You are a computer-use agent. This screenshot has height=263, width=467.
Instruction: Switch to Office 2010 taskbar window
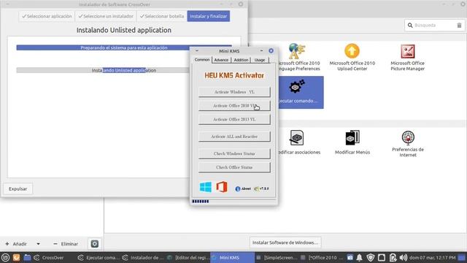321,258
